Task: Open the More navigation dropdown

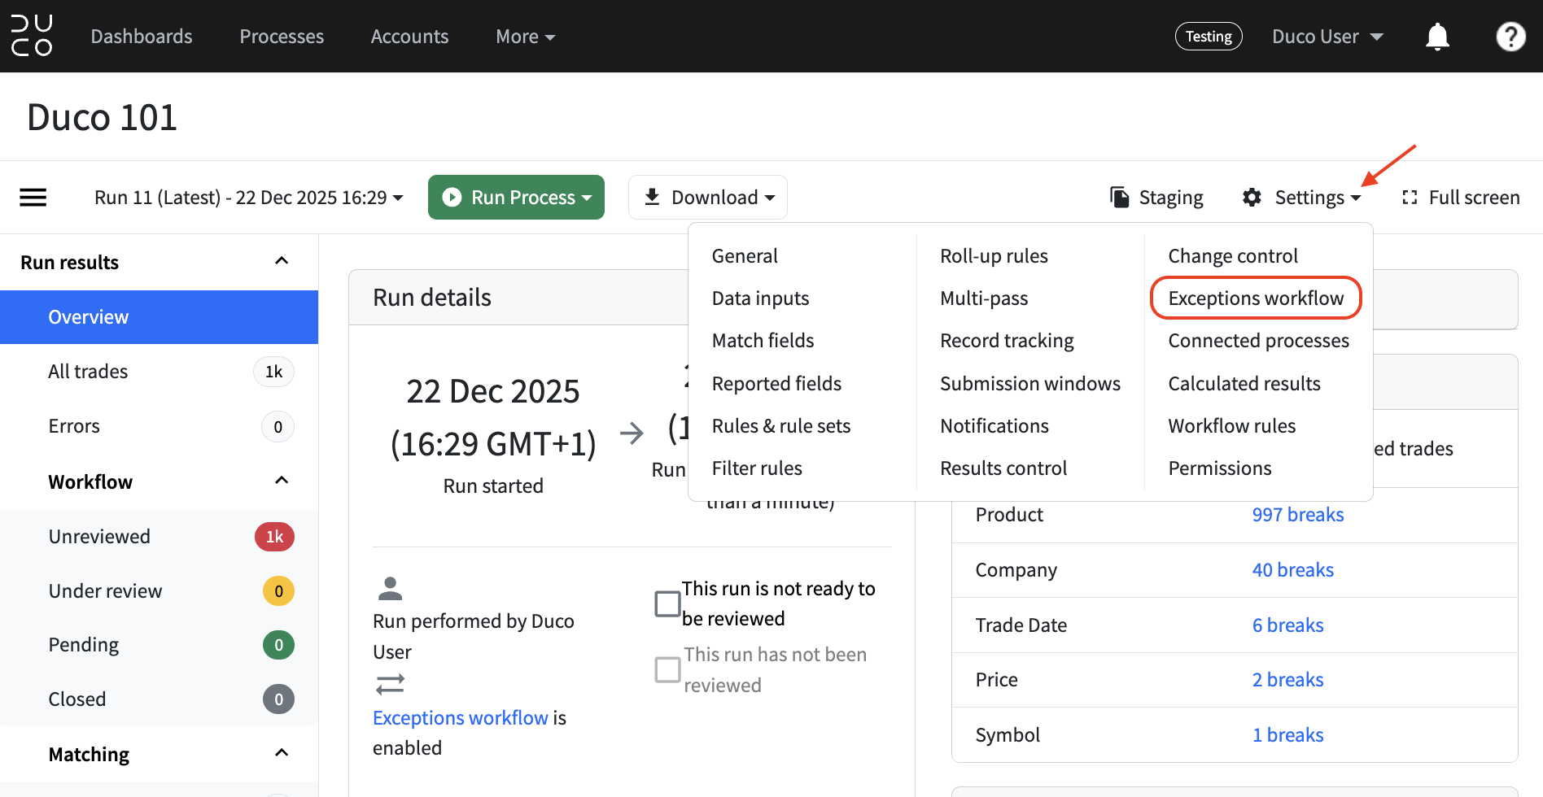Action: pyautogui.click(x=526, y=37)
